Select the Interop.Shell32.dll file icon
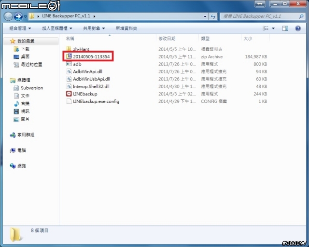Screen dimensions: 309x247 [69, 86]
